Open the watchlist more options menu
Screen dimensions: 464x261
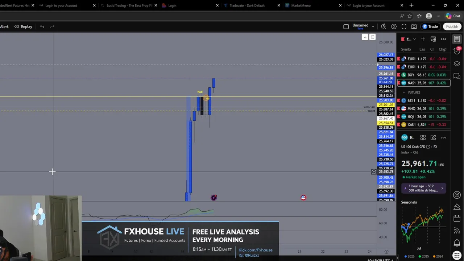pyautogui.click(x=443, y=39)
